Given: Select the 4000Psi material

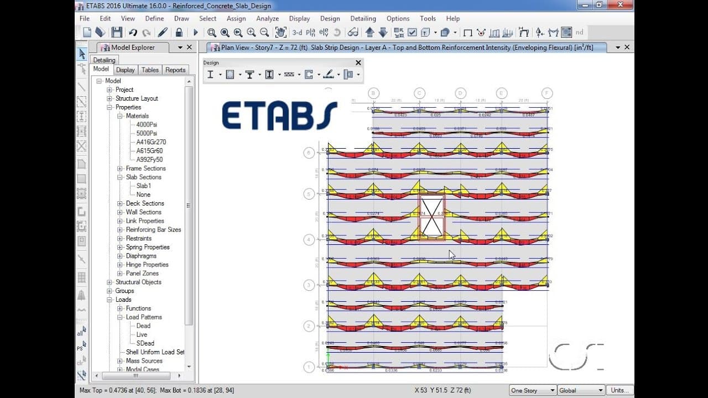Looking at the screenshot, I should point(147,125).
